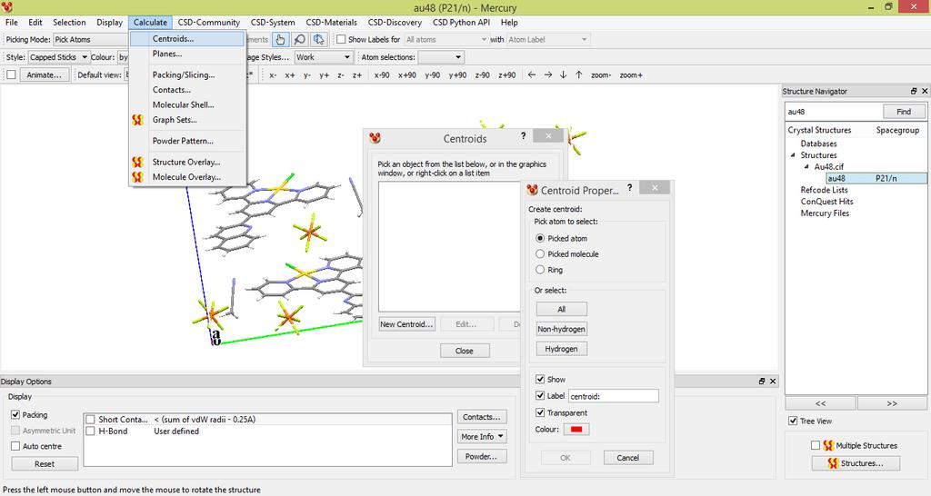Open the Style Capped Sticks dropdown

[x=59, y=57]
